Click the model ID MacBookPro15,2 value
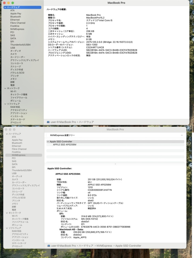Viewport: 194px width, 258px height. tap(95, 18)
